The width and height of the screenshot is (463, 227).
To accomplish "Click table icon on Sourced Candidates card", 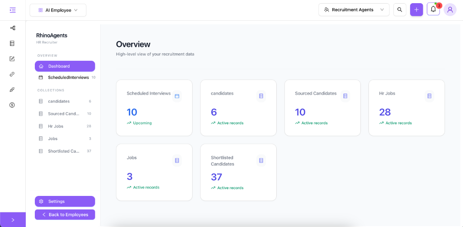I will point(345,96).
